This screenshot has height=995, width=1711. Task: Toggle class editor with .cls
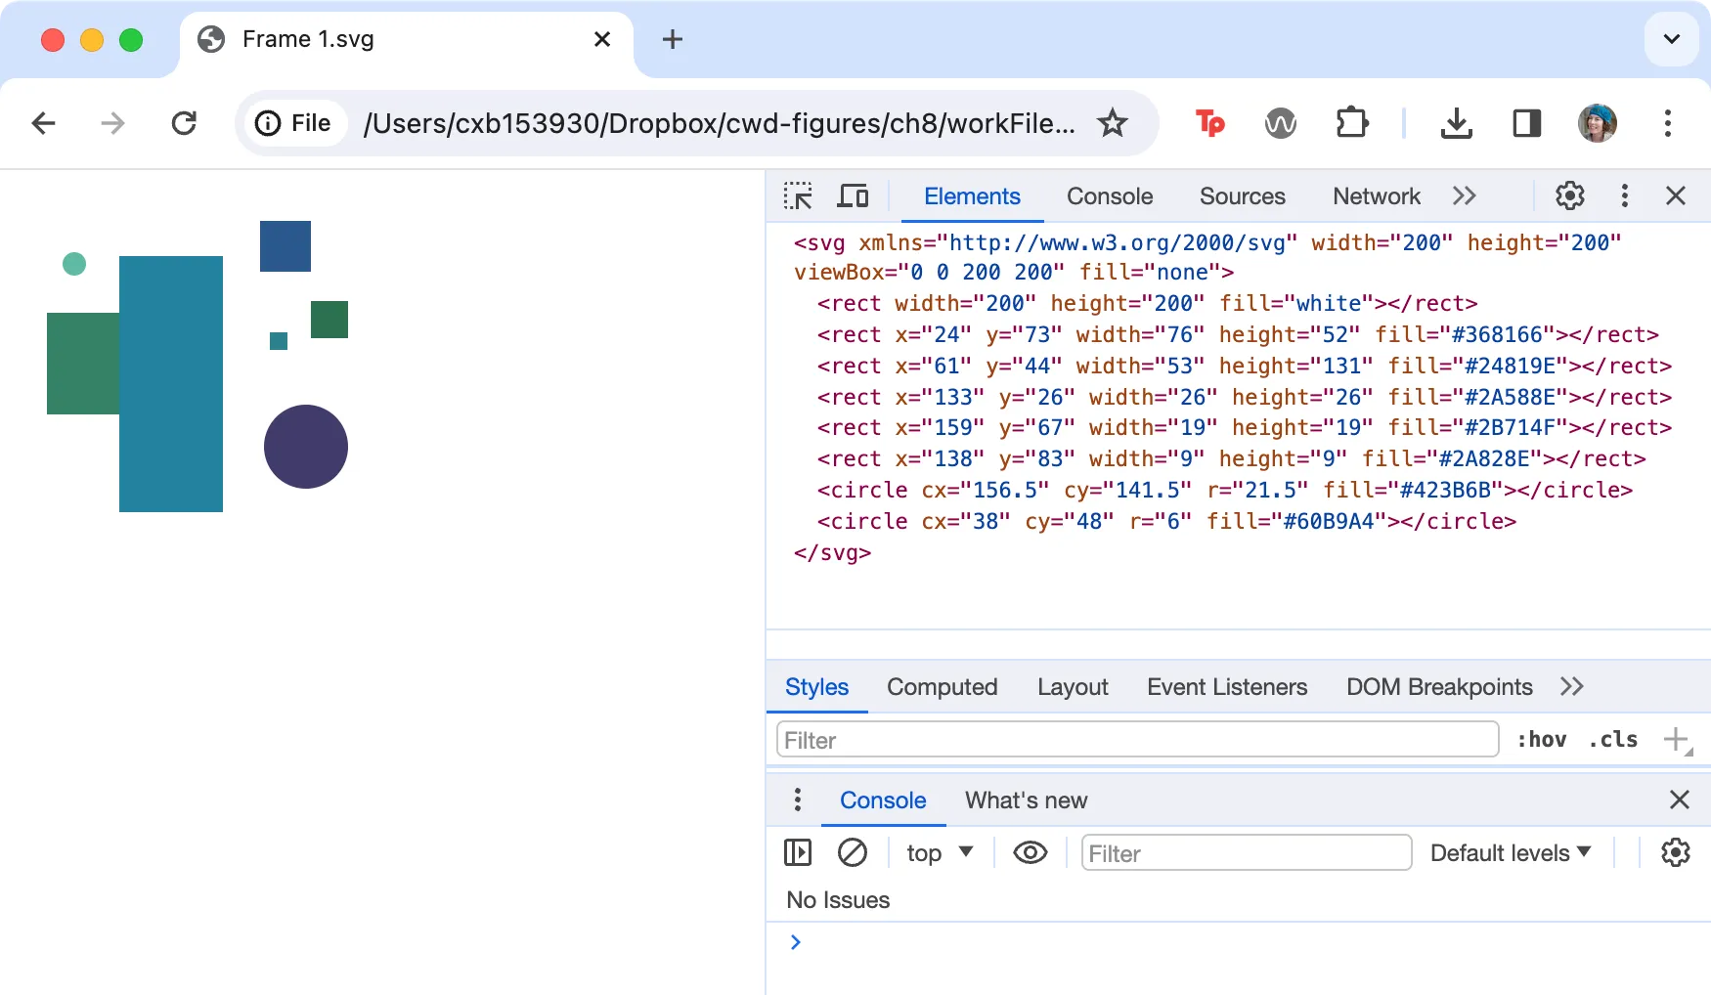pos(1612,740)
